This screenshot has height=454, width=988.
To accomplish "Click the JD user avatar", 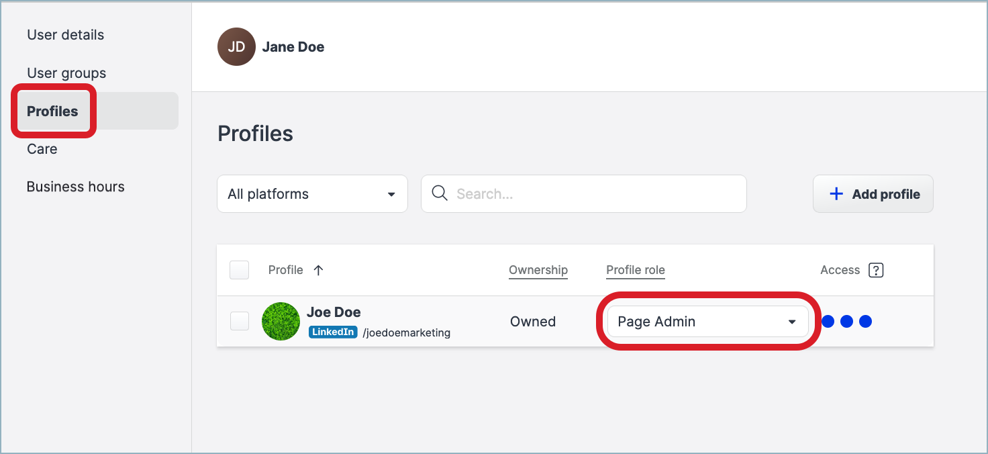I will [236, 47].
